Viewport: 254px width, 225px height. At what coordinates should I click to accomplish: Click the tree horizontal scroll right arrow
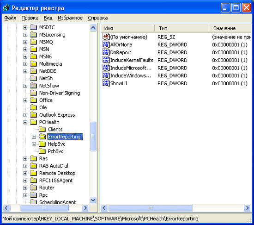click(85, 208)
